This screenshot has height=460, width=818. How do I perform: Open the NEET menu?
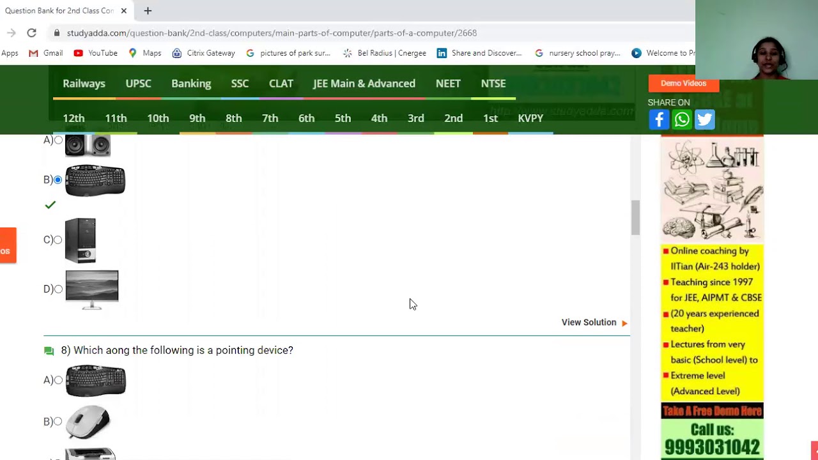448,84
